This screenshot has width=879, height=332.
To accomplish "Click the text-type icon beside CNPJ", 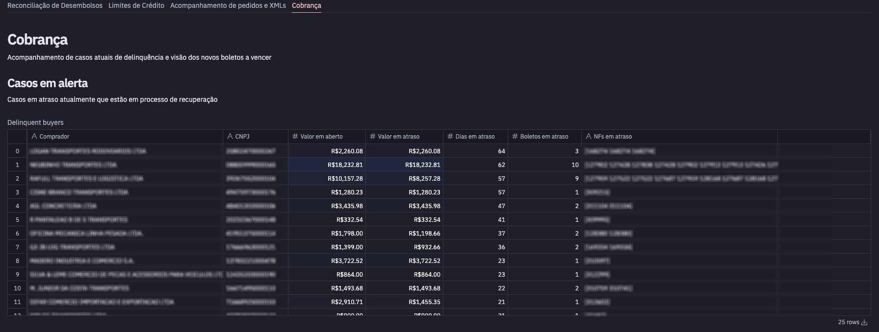I will [230, 137].
